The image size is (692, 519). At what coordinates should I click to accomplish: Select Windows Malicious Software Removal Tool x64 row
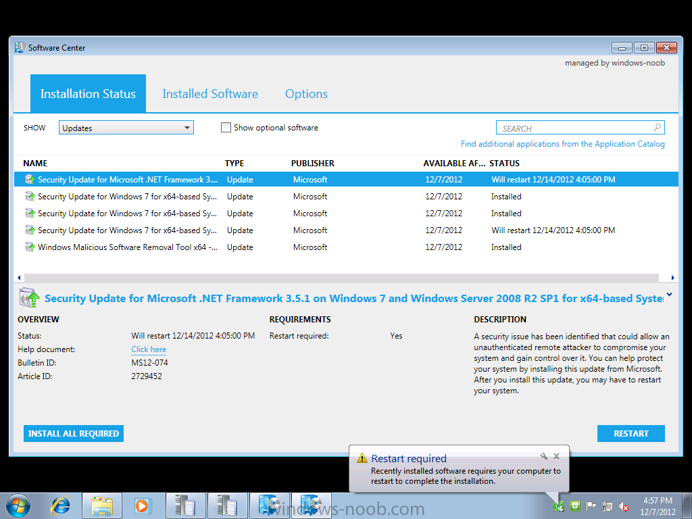[x=346, y=247]
